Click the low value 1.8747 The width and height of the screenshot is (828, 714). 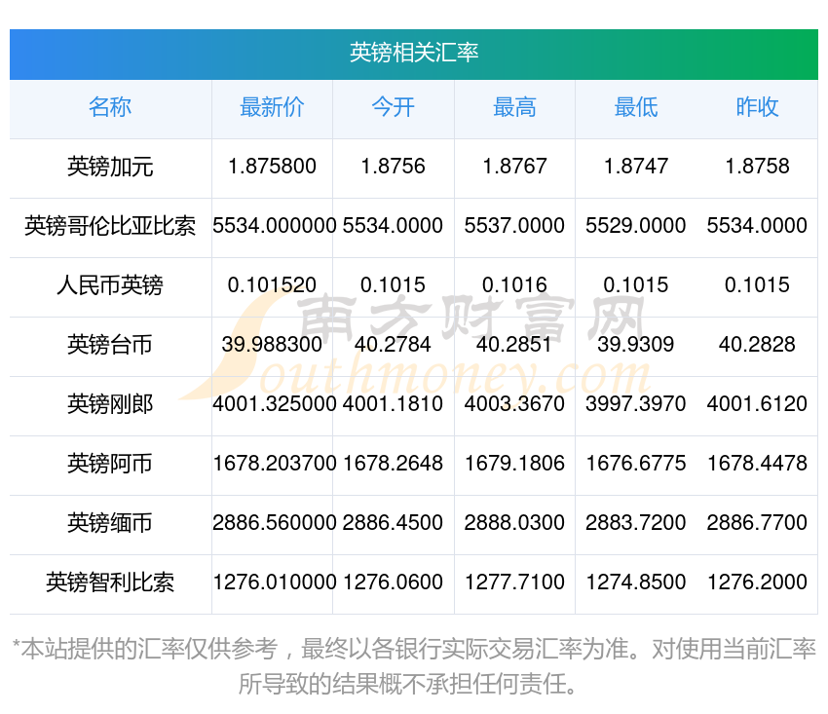point(636,167)
